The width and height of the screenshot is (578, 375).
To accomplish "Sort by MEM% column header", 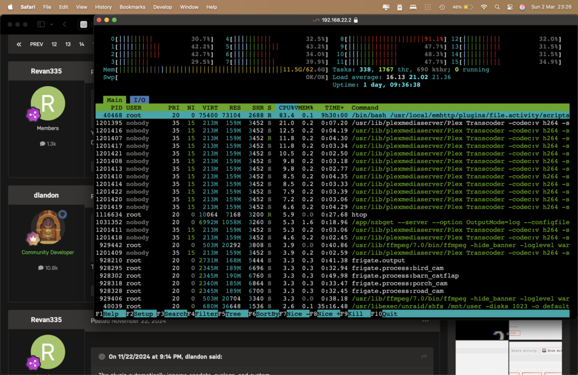I will tap(306, 107).
